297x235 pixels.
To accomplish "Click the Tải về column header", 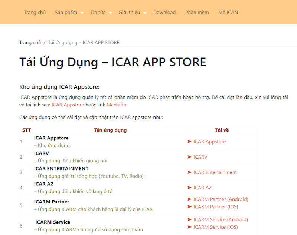I will click(x=222, y=130).
